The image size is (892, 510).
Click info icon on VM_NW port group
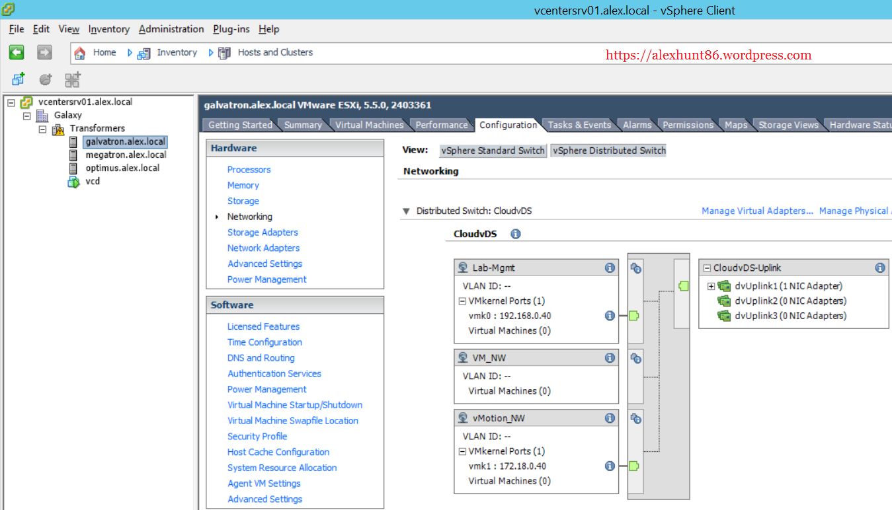click(610, 358)
